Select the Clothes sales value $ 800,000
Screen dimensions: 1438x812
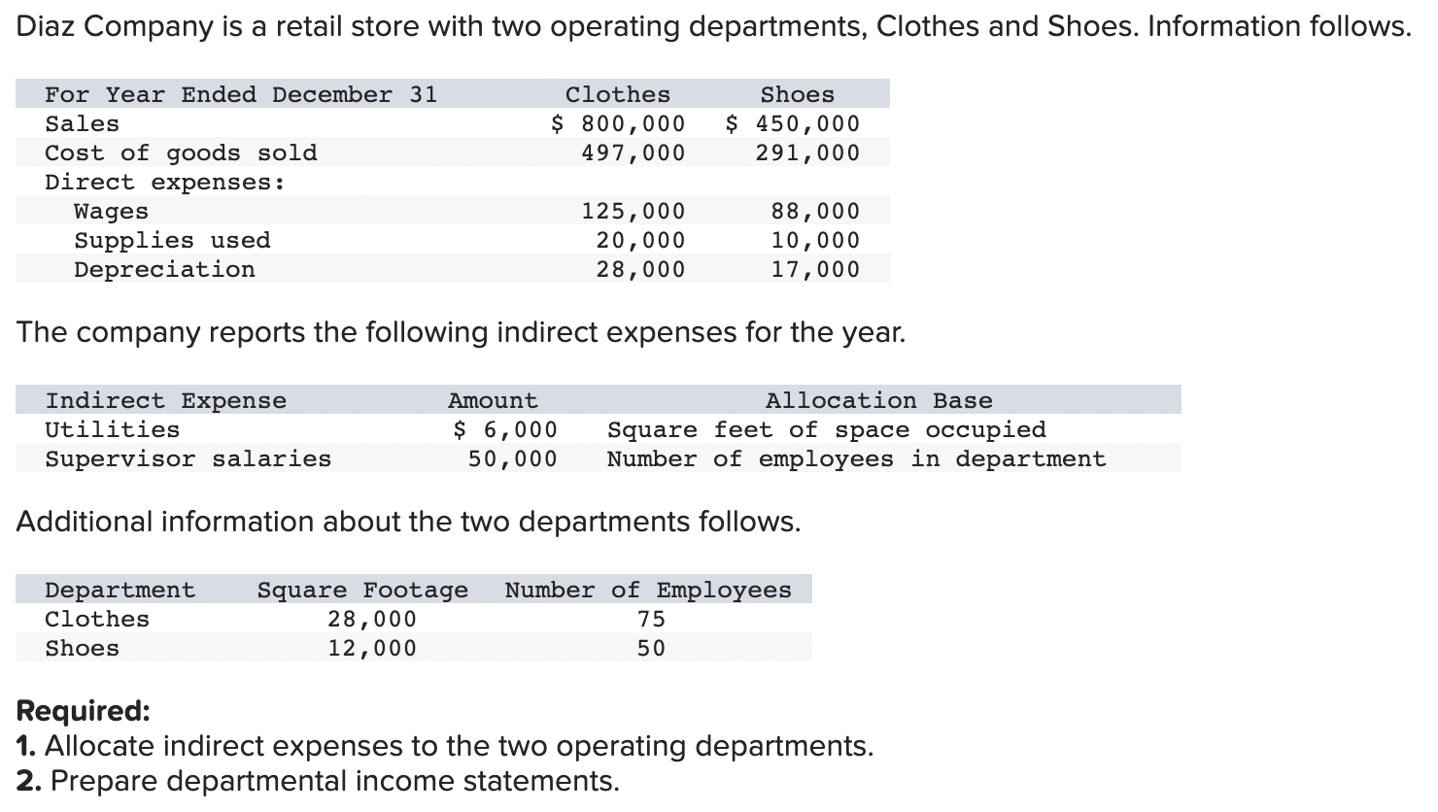coord(618,123)
